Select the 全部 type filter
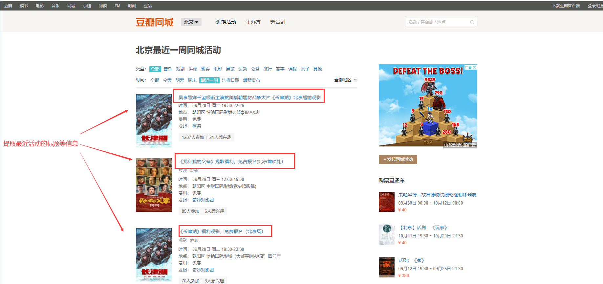This screenshot has height=284, width=603. (x=155, y=69)
